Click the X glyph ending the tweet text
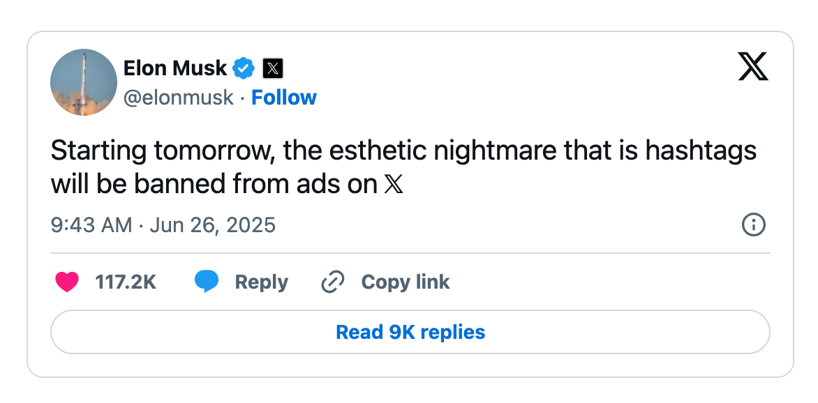The height and width of the screenshot is (403, 818). click(x=394, y=184)
